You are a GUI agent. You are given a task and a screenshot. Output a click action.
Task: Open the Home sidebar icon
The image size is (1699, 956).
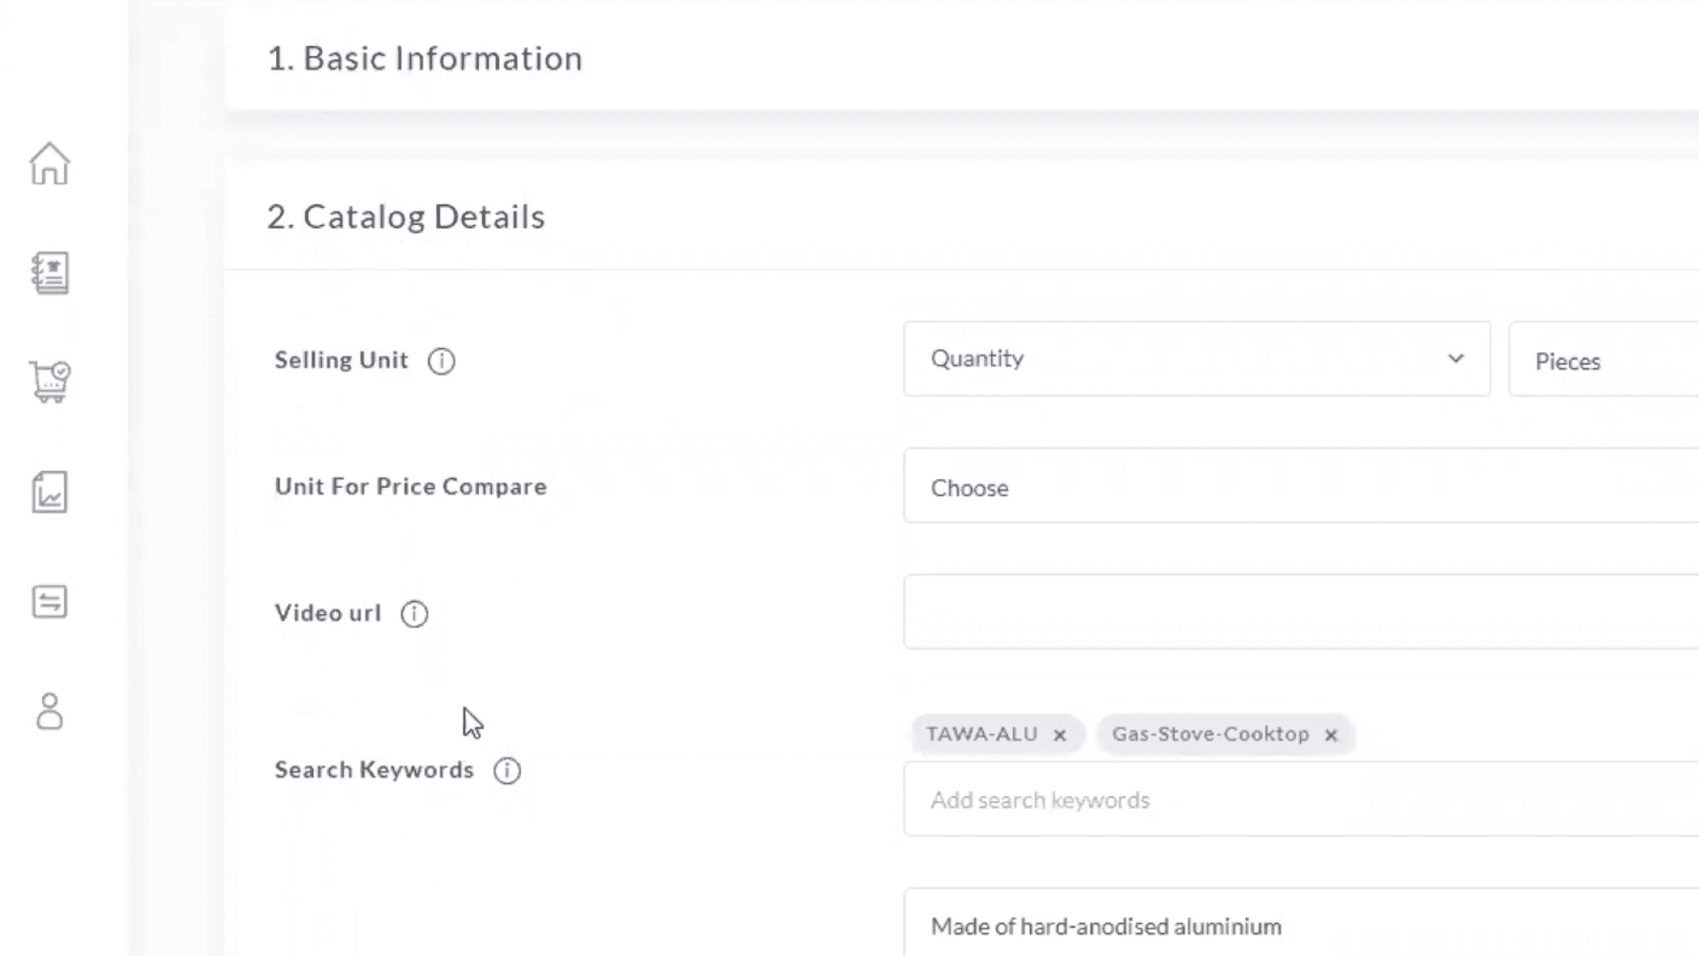(50, 164)
